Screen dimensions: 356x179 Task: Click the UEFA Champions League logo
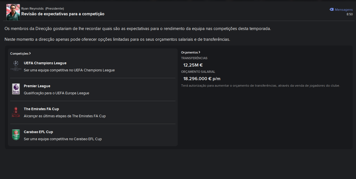pyautogui.click(x=16, y=66)
